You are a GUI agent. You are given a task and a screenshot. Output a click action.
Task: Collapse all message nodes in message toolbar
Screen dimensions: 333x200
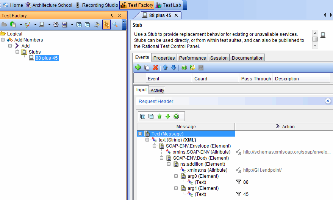coord(151,116)
